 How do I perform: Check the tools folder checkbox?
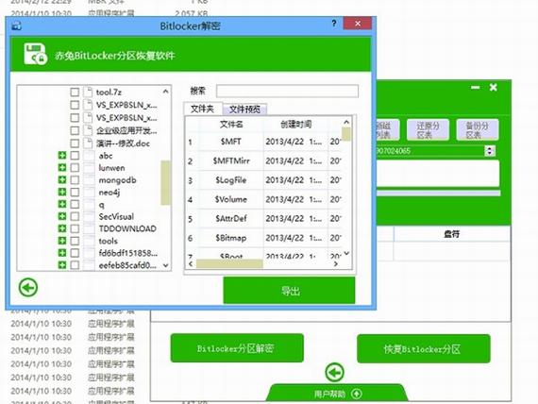tap(75, 241)
